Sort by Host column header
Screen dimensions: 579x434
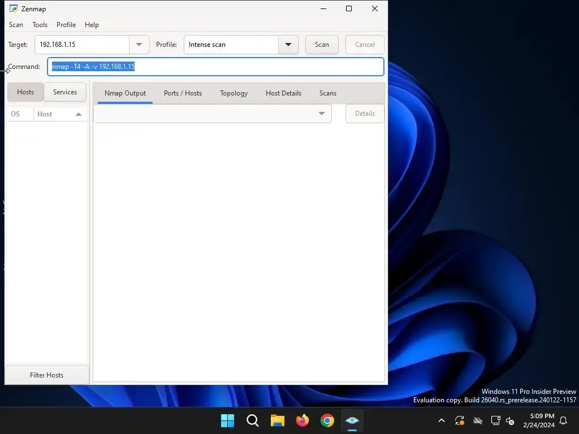click(60, 114)
